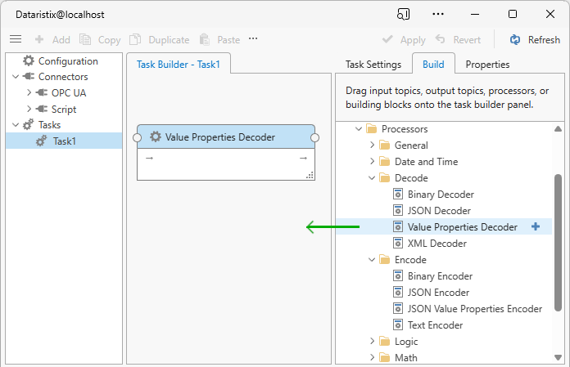
Task: Click the hamburger menu icon
Action: [16, 39]
